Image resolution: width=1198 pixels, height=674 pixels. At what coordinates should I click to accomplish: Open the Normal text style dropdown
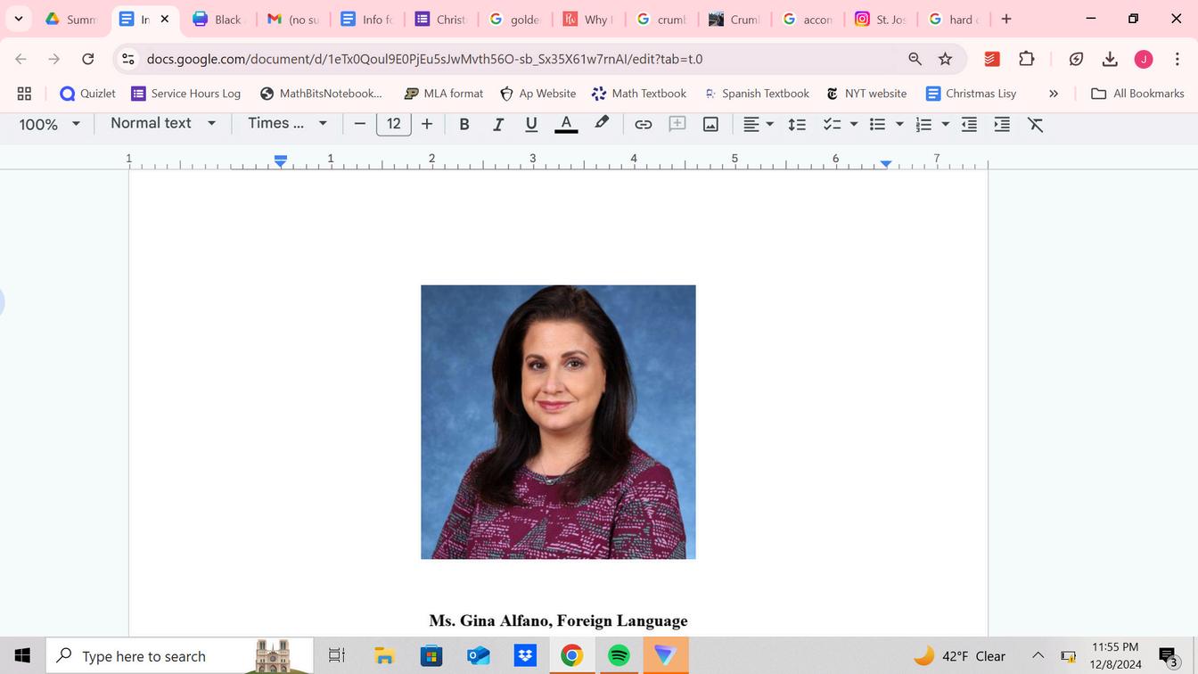click(x=163, y=123)
